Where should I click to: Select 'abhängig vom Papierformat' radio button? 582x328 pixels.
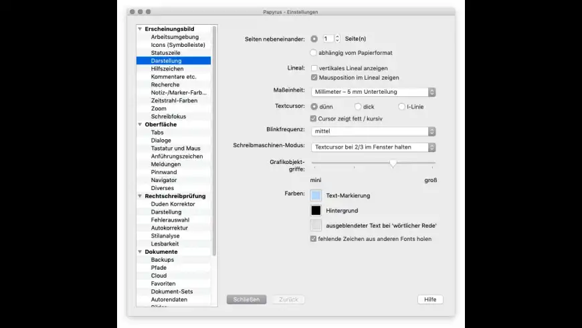pyautogui.click(x=313, y=53)
